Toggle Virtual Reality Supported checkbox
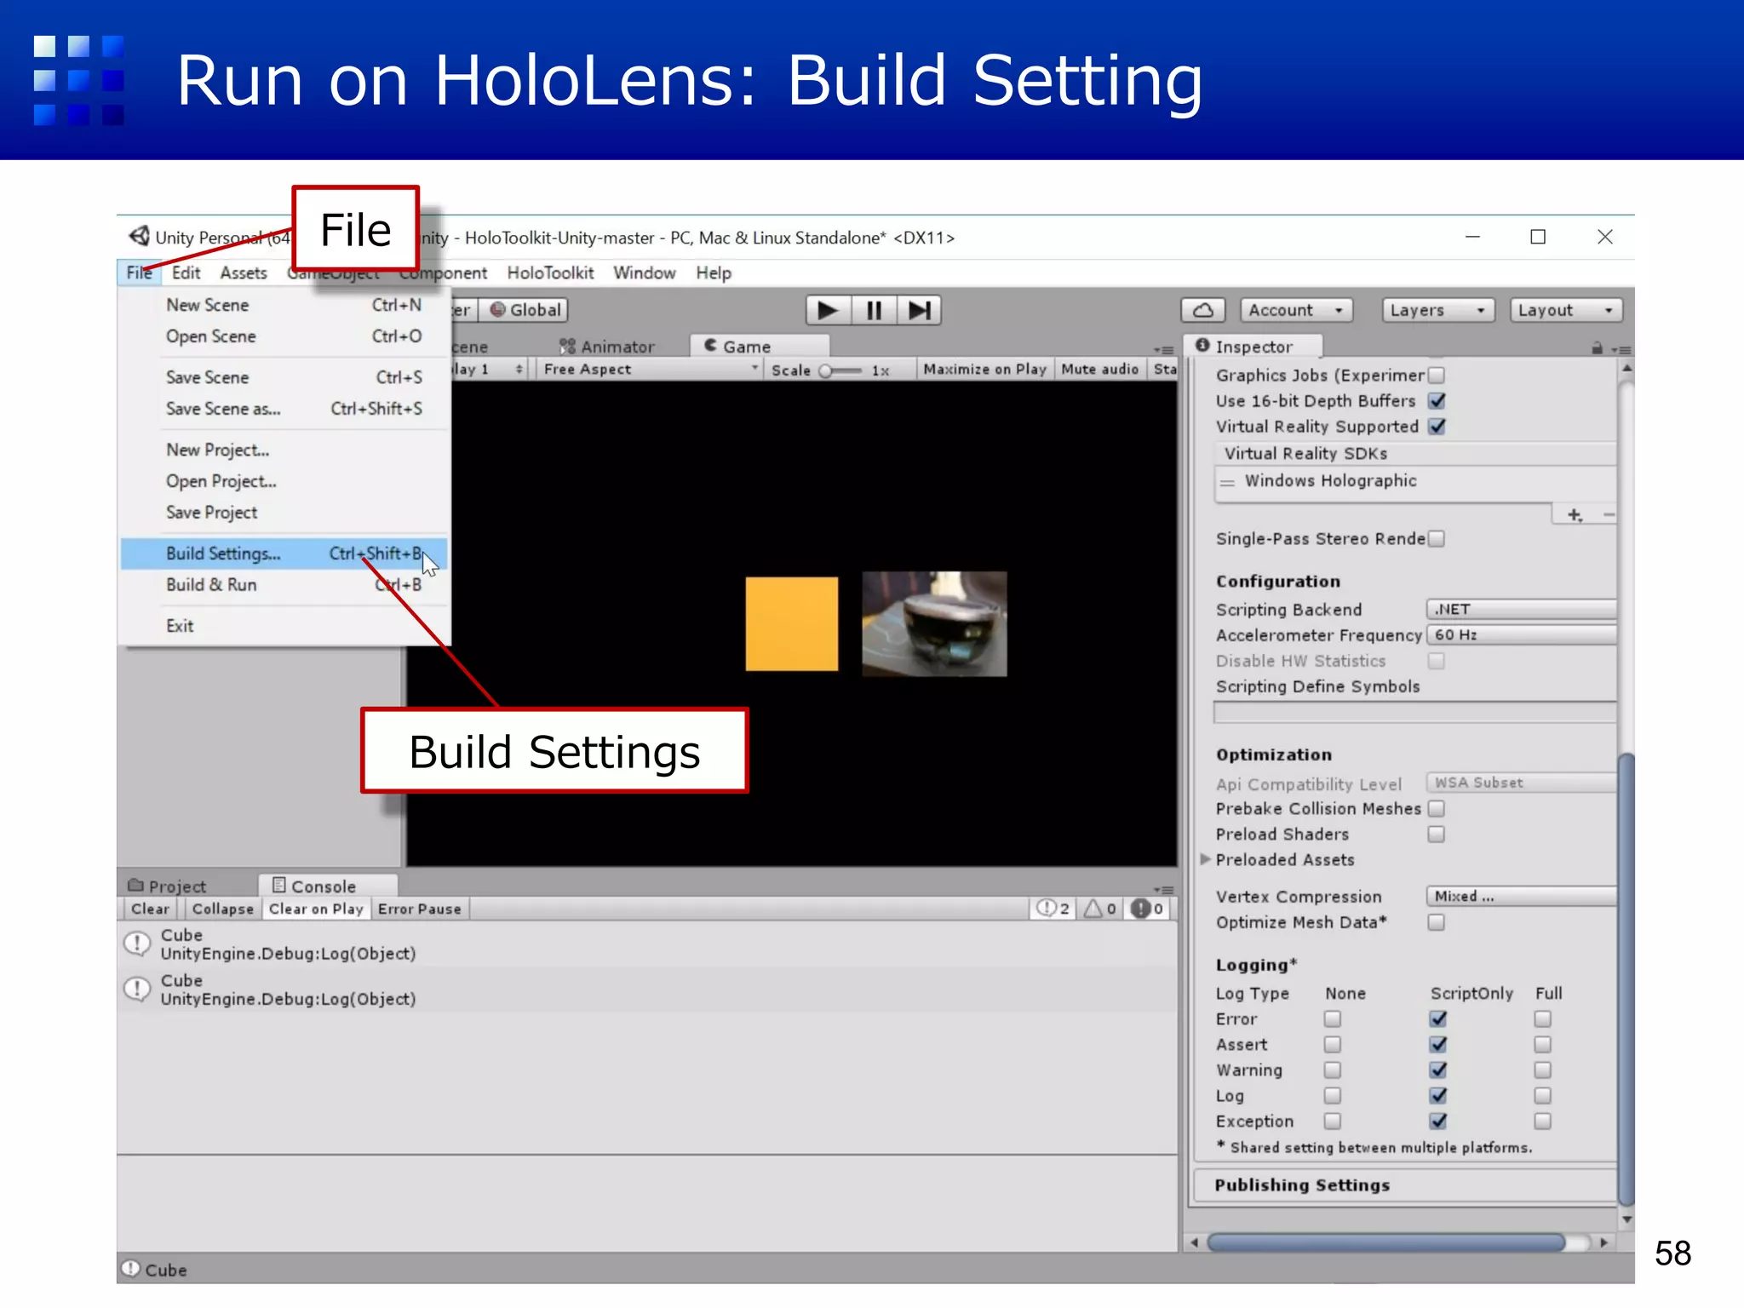The height and width of the screenshot is (1308, 1744). (1437, 426)
